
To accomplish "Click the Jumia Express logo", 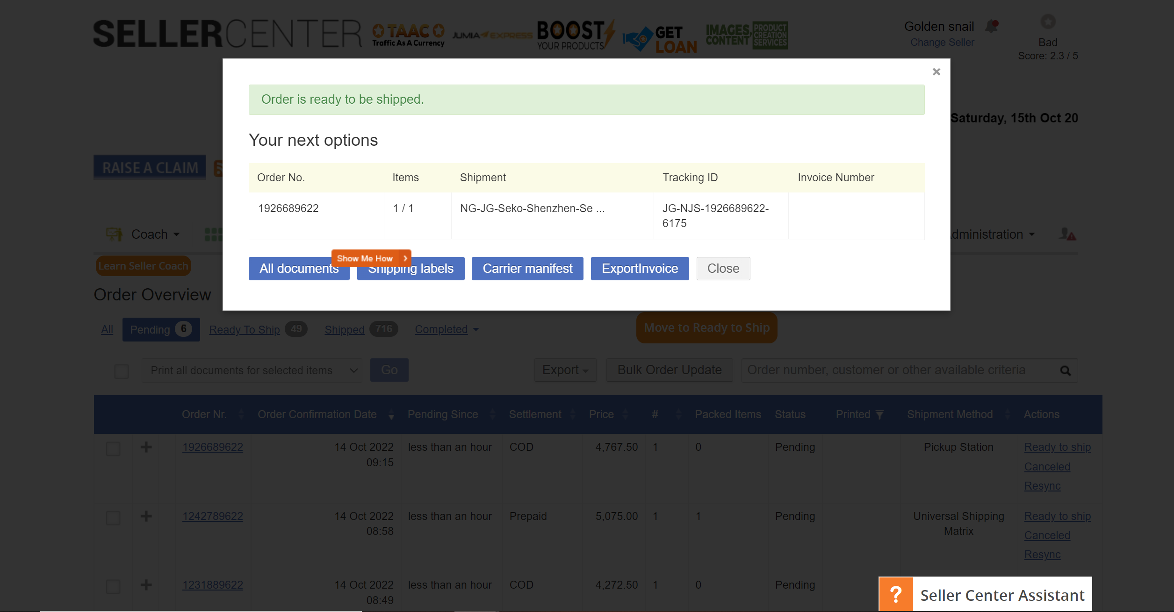I will tap(492, 35).
